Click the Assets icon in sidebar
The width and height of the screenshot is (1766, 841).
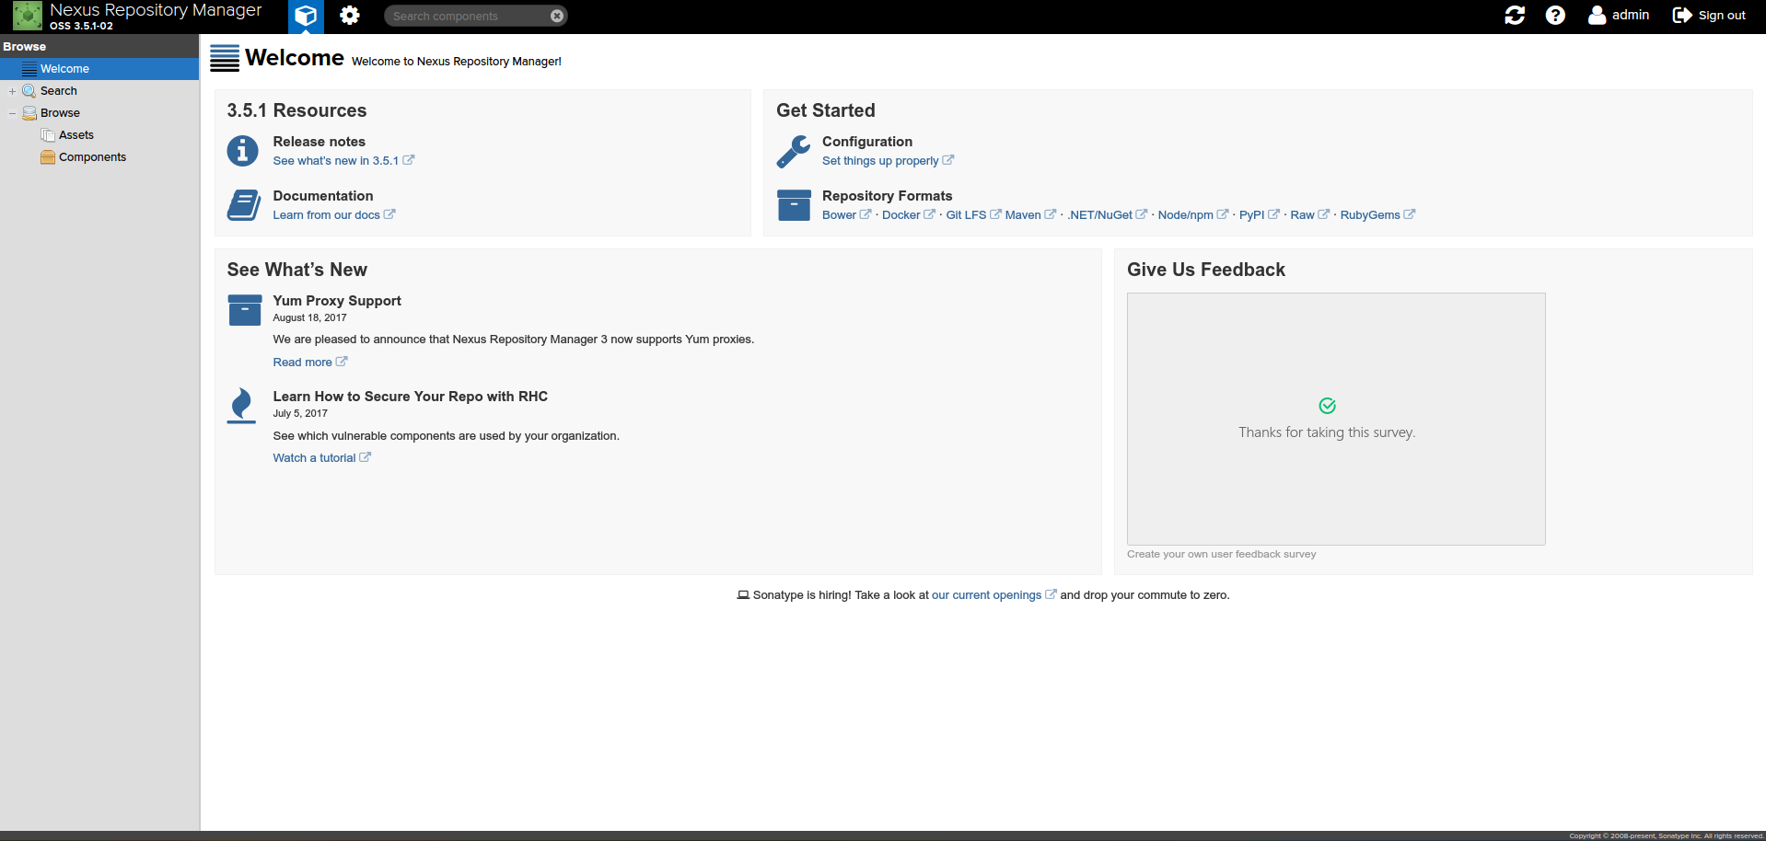(x=48, y=135)
